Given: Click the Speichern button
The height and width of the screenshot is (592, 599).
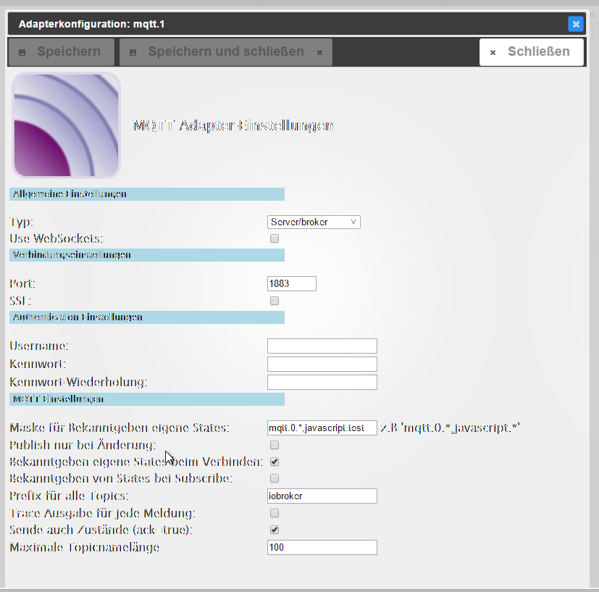Looking at the screenshot, I should pyautogui.click(x=61, y=51).
